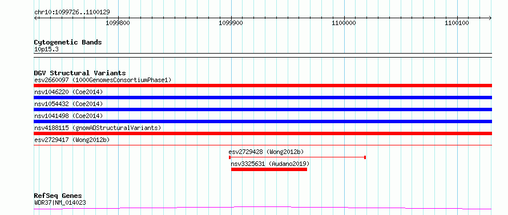Click the right arrowhead of the ruler
Image resolution: width=508 pixels, height=215 pixels.
490,18
